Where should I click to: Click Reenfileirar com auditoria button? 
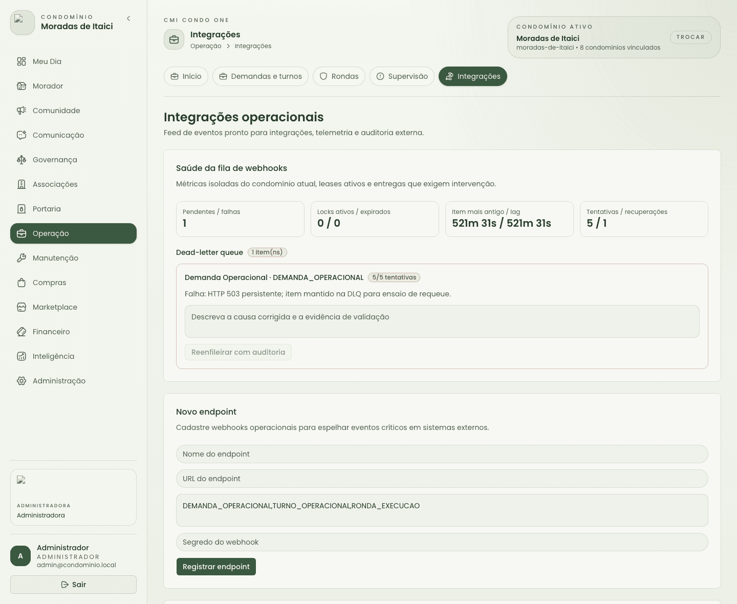coord(238,352)
